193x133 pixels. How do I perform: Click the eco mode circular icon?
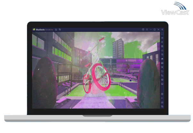[x=162, y=84]
